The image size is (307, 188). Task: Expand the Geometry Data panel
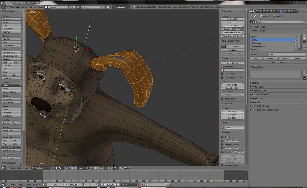(x=259, y=91)
